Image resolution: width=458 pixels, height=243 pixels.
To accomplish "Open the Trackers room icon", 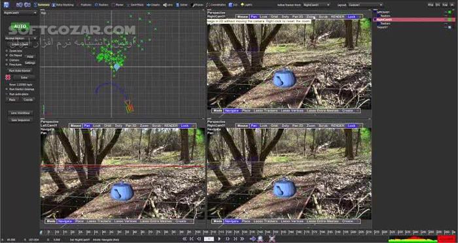I will (102, 5).
